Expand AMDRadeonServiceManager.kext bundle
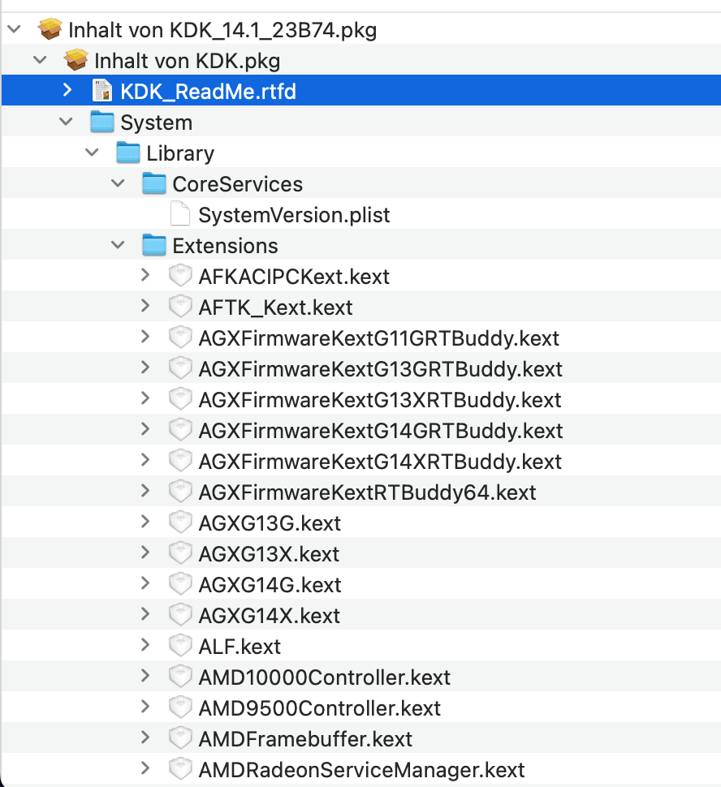 click(145, 768)
